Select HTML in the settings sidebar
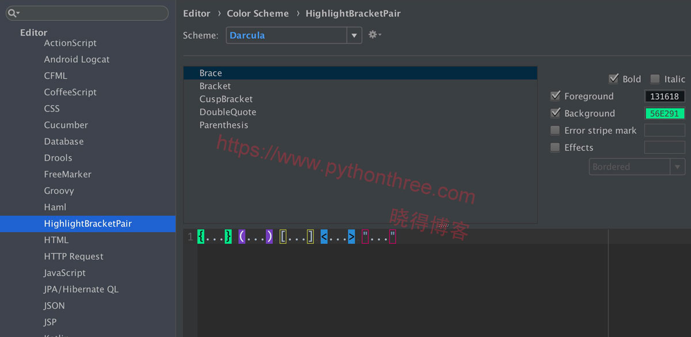Screen dimensions: 691x337 click(55, 240)
